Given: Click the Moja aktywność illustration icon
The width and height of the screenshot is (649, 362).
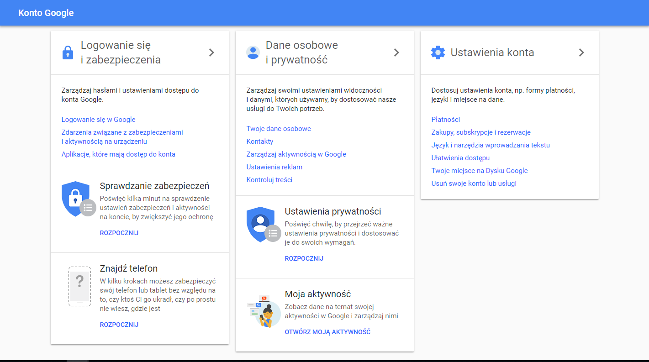Looking at the screenshot, I should [263, 312].
